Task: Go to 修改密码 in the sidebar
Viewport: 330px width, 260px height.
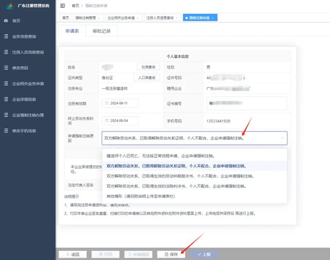Action: [x=28, y=68]
